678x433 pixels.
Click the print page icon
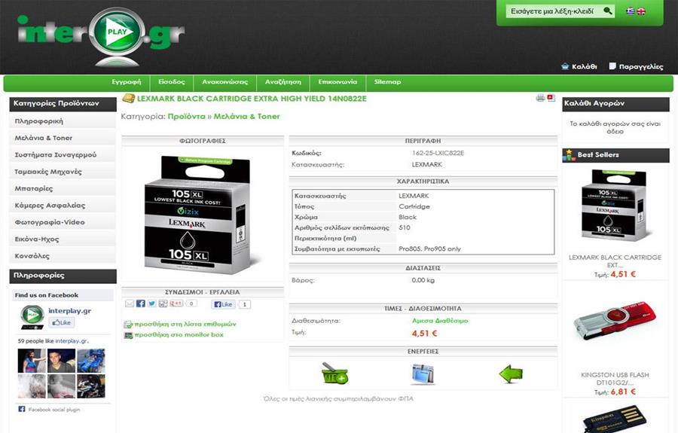(540, 98)
